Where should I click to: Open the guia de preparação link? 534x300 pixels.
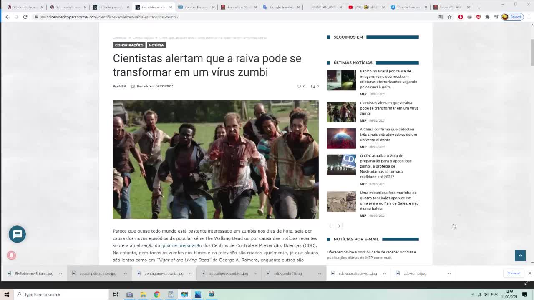[x=181, y=245]
